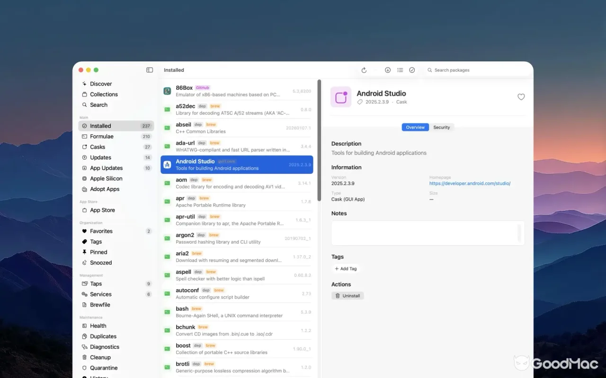Select the aom package row
Screen dimensions: 606x378
(237, 183)
